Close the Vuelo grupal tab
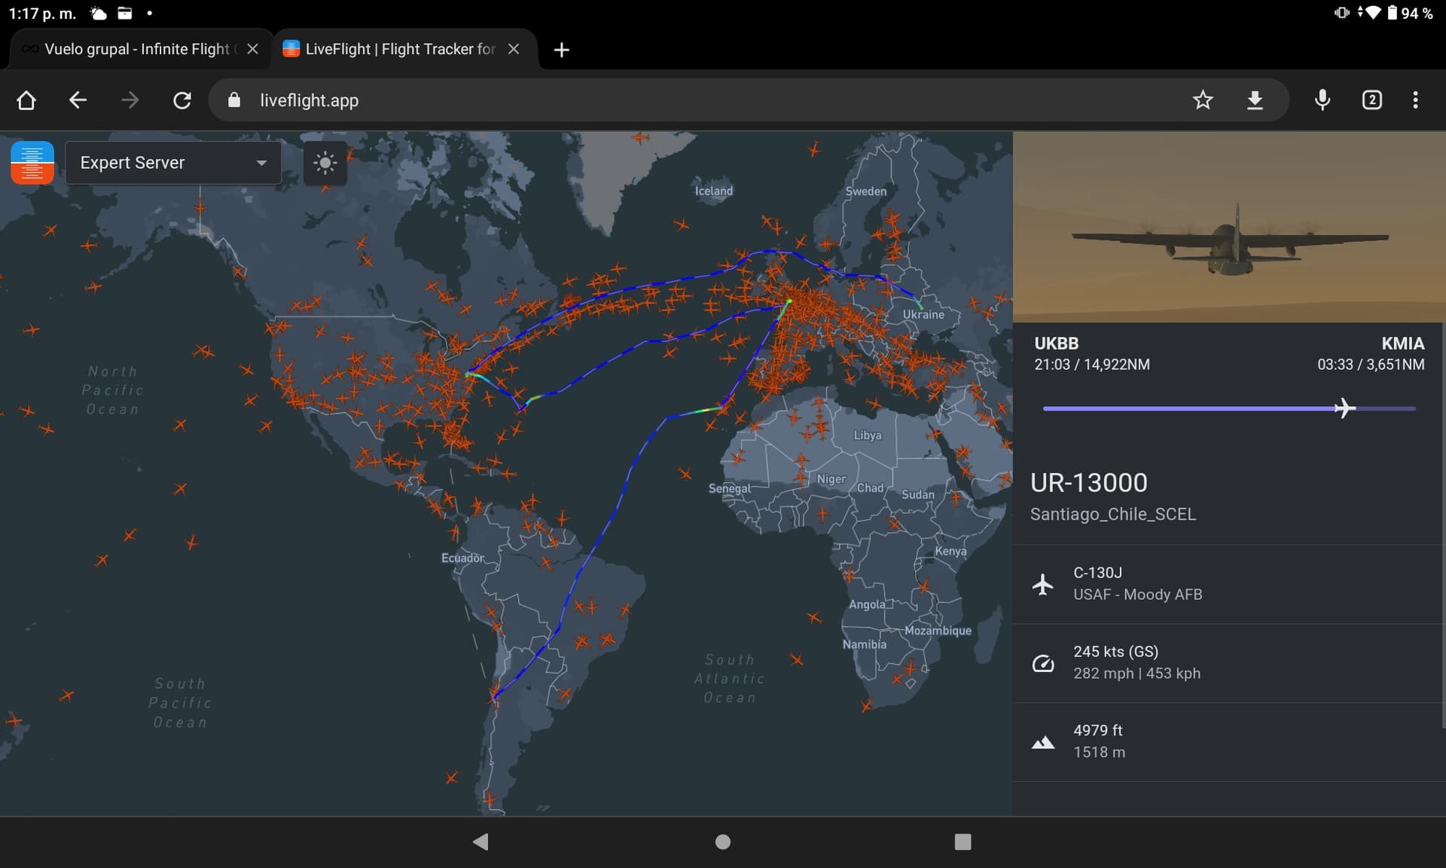Viewport: 1446px width, 868px height. [253, 49]
